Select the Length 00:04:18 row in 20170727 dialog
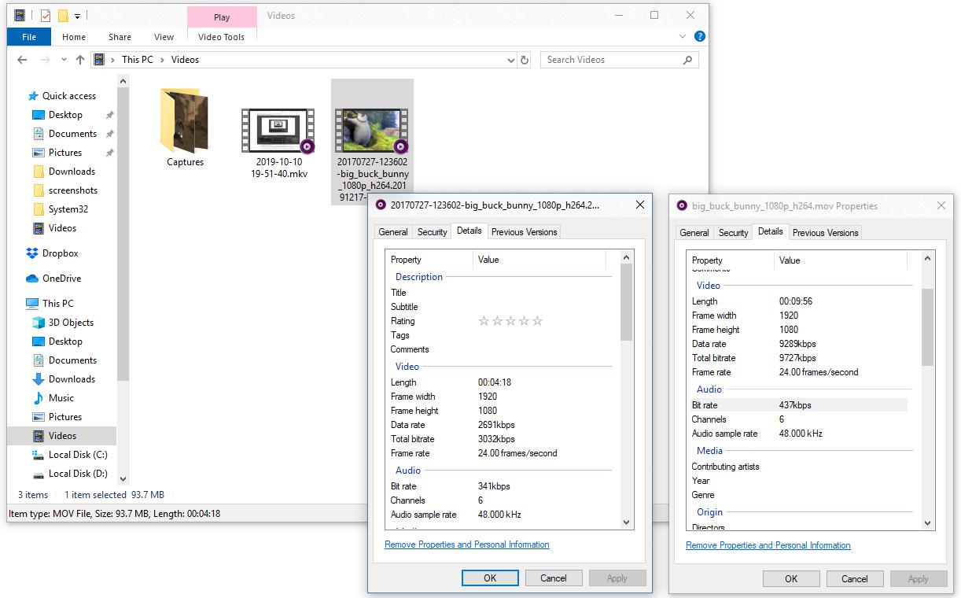 (x=497, y=382)
